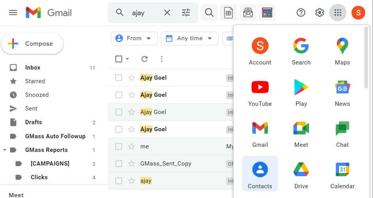The height and width of the screenshot is (198, 373).
Task: Open Gmail in the apps panel
Action: pyautogui.click(x=260, y=134)
